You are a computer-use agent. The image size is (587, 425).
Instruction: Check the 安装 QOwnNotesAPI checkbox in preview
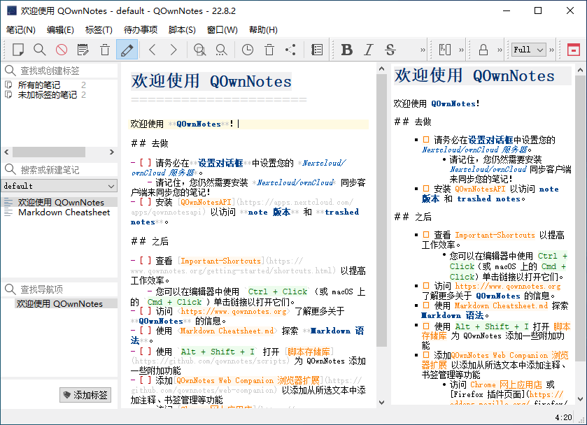point(426,189)
